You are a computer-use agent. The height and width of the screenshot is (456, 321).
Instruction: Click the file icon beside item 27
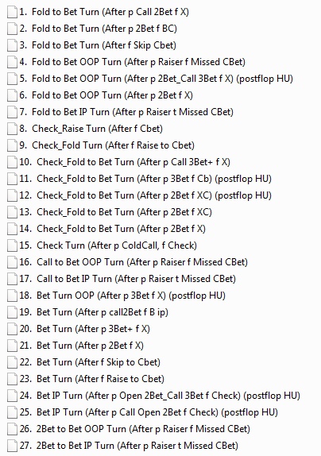click(x=12, y=446)
